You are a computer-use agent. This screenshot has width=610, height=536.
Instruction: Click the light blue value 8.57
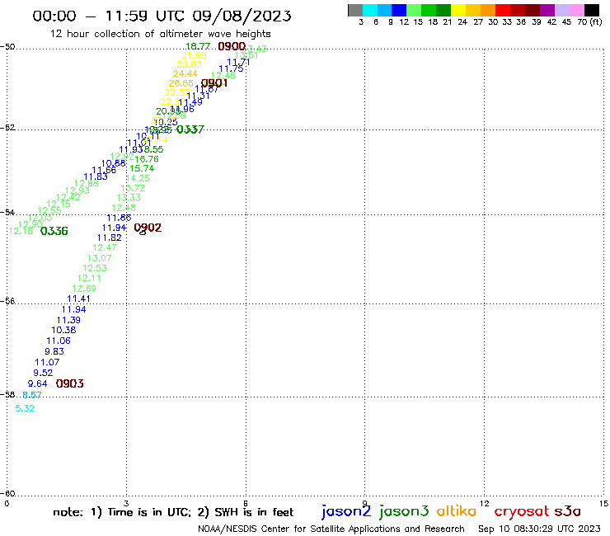coord(32,395)
